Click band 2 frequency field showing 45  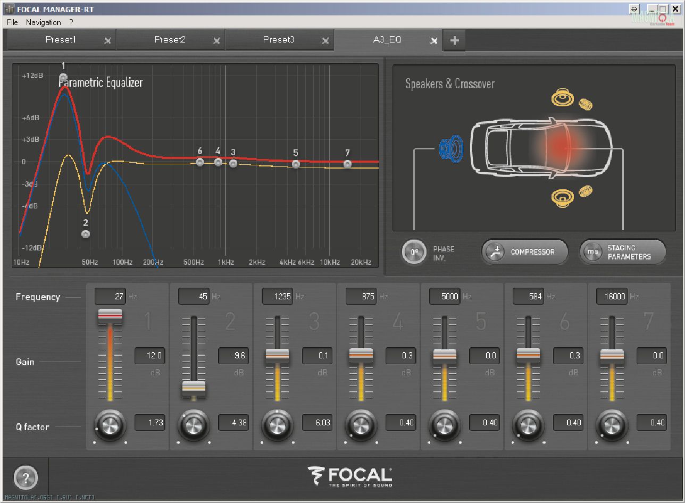point(194,297)
